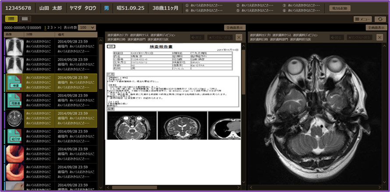Open the メニュー hamburger menu
The height and width of the screenshot is (192, 390).
363,19
